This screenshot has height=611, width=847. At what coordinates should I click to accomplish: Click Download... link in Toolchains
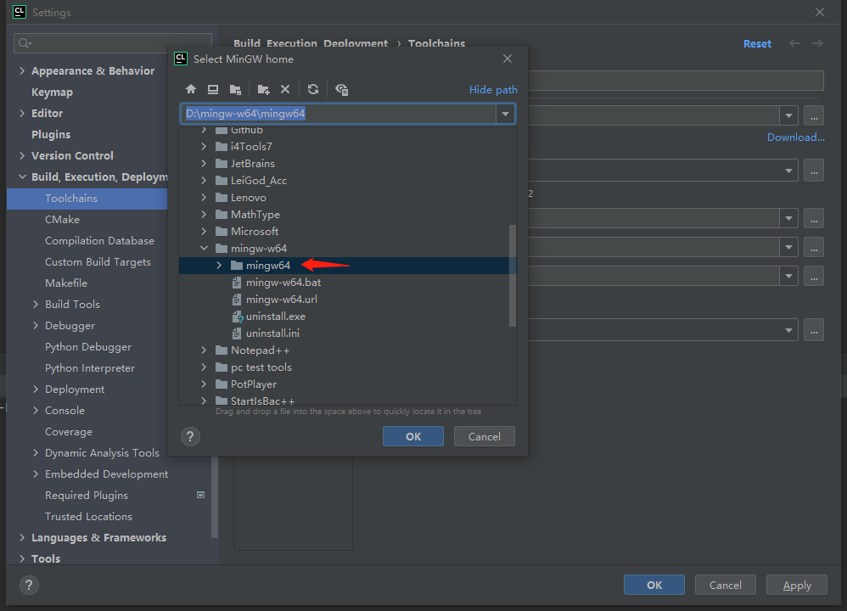(796, 137)
